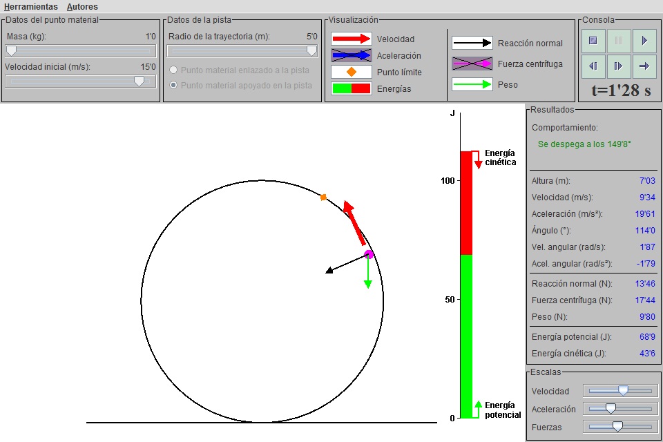Click the Radio de la trayectoria slider handle
The width and height of the screenshot is (663, 442).
(x=311, y=50)
